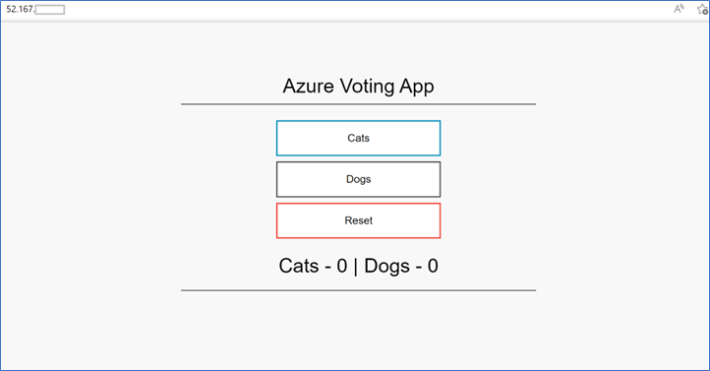710x371 pixels.
Task: Click the divider line under the heading
Action: 358,104
